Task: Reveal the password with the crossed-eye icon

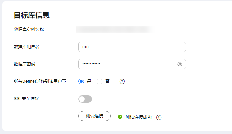Action: pyautogui.click(x=180, y=64)
